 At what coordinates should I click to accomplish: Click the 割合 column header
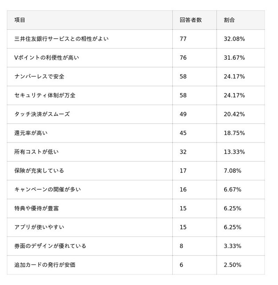point(229,20)
